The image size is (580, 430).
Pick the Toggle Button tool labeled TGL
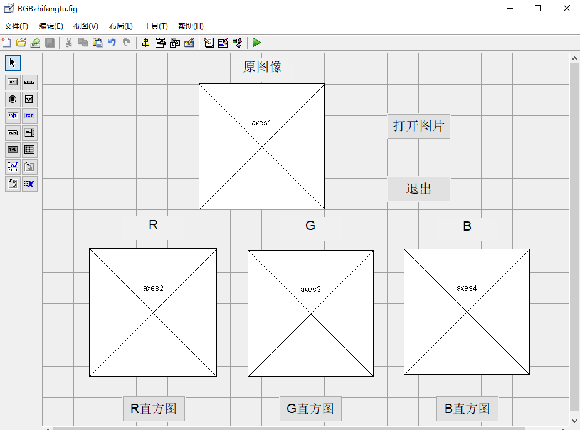tap(12, 149)
